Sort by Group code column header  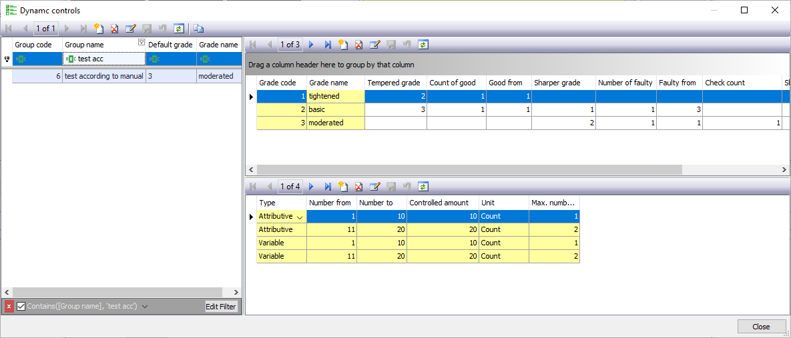pyautogui.click(x=37, y=45)
